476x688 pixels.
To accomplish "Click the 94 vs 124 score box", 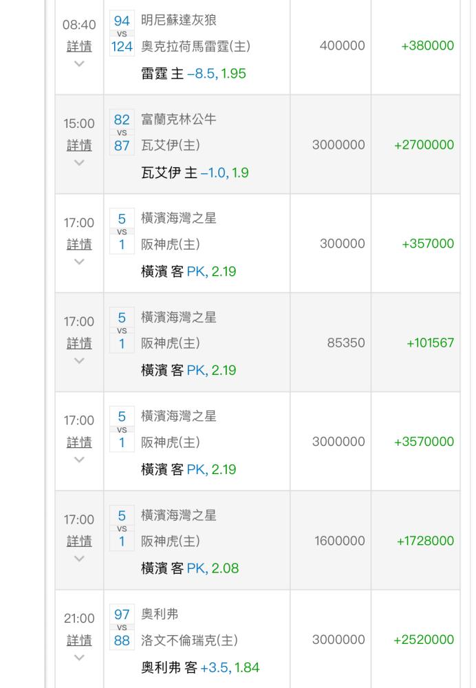I will [122, 34].
